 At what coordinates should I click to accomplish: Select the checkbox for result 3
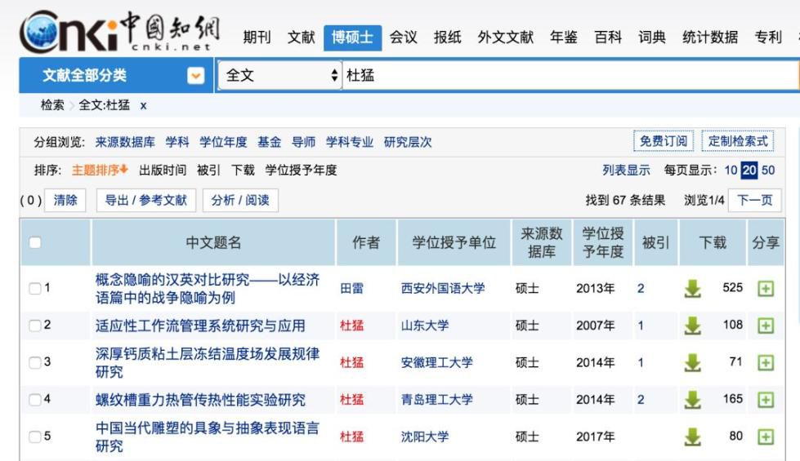tap(34, 363)
